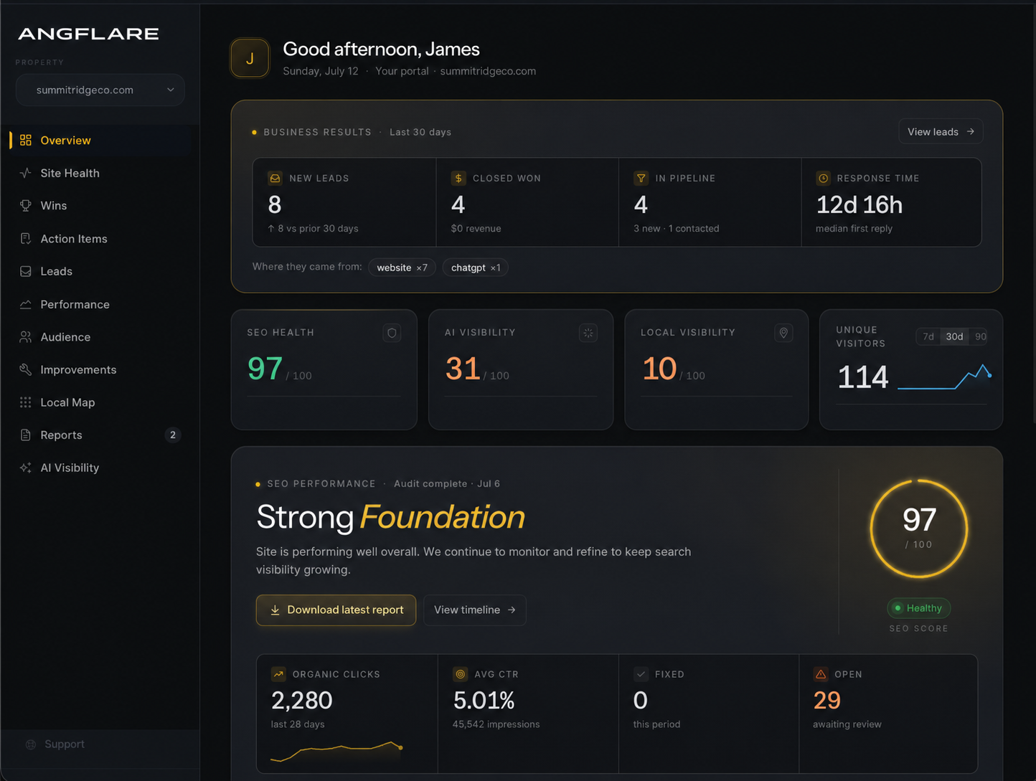Click the Reports document icon
The height and width of the screenshot is (781, 1036).
(x=26, y=435)
